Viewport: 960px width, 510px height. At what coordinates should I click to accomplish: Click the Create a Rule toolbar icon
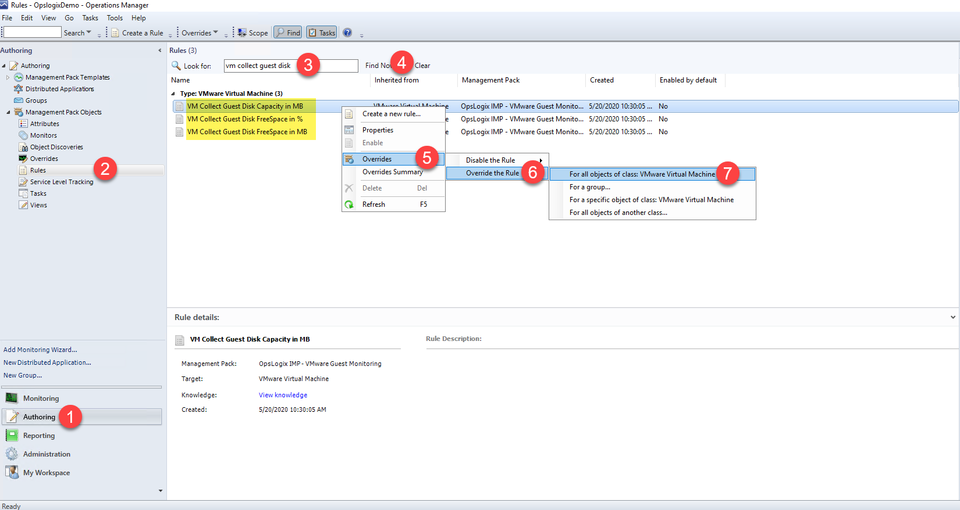coord(115,33)
